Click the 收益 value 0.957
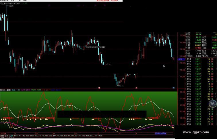Viewport: 217px width, 139px height. (198, 56)
